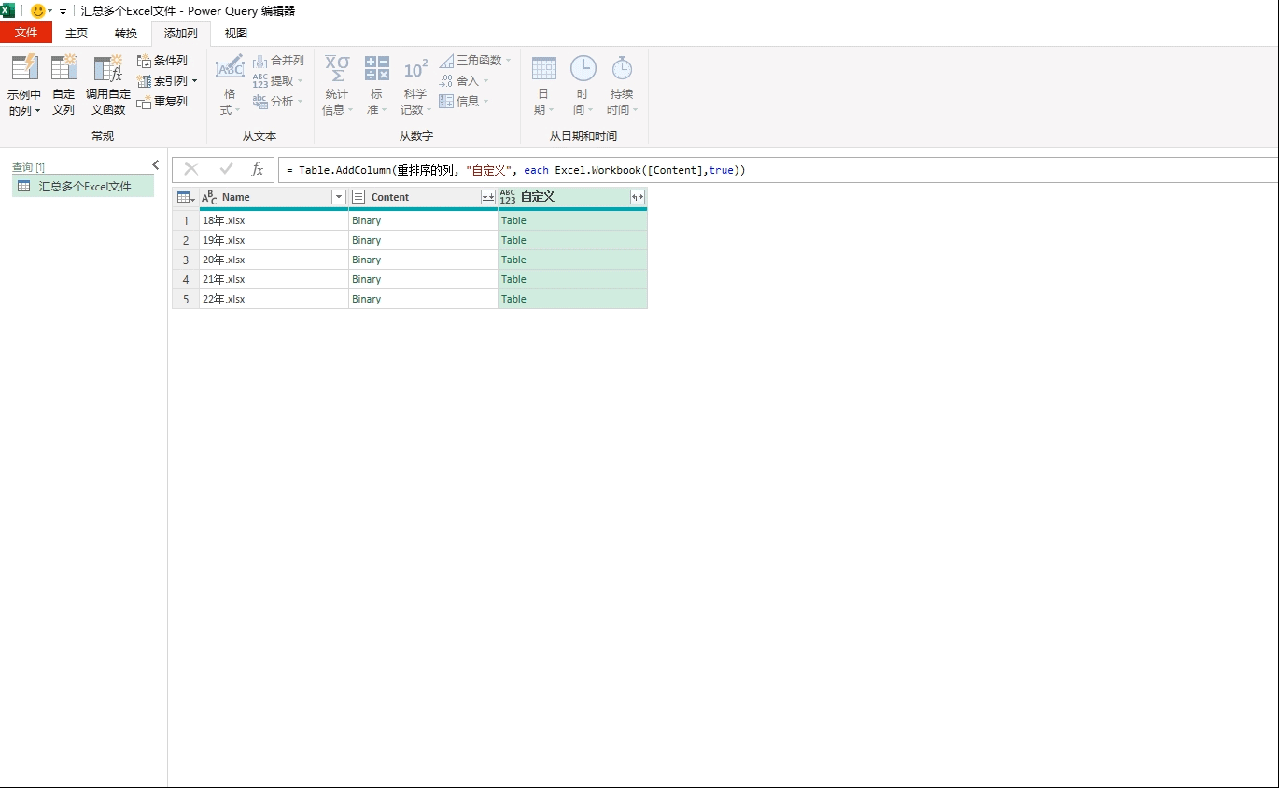Screen dimensions: 1279x788
Task: Switch to the Transform (转换) tab
Action: (126, 33)
